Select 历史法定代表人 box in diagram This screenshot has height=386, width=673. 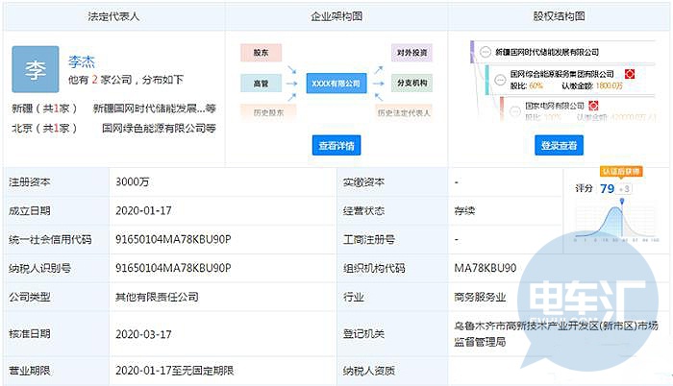click(404, 112)
